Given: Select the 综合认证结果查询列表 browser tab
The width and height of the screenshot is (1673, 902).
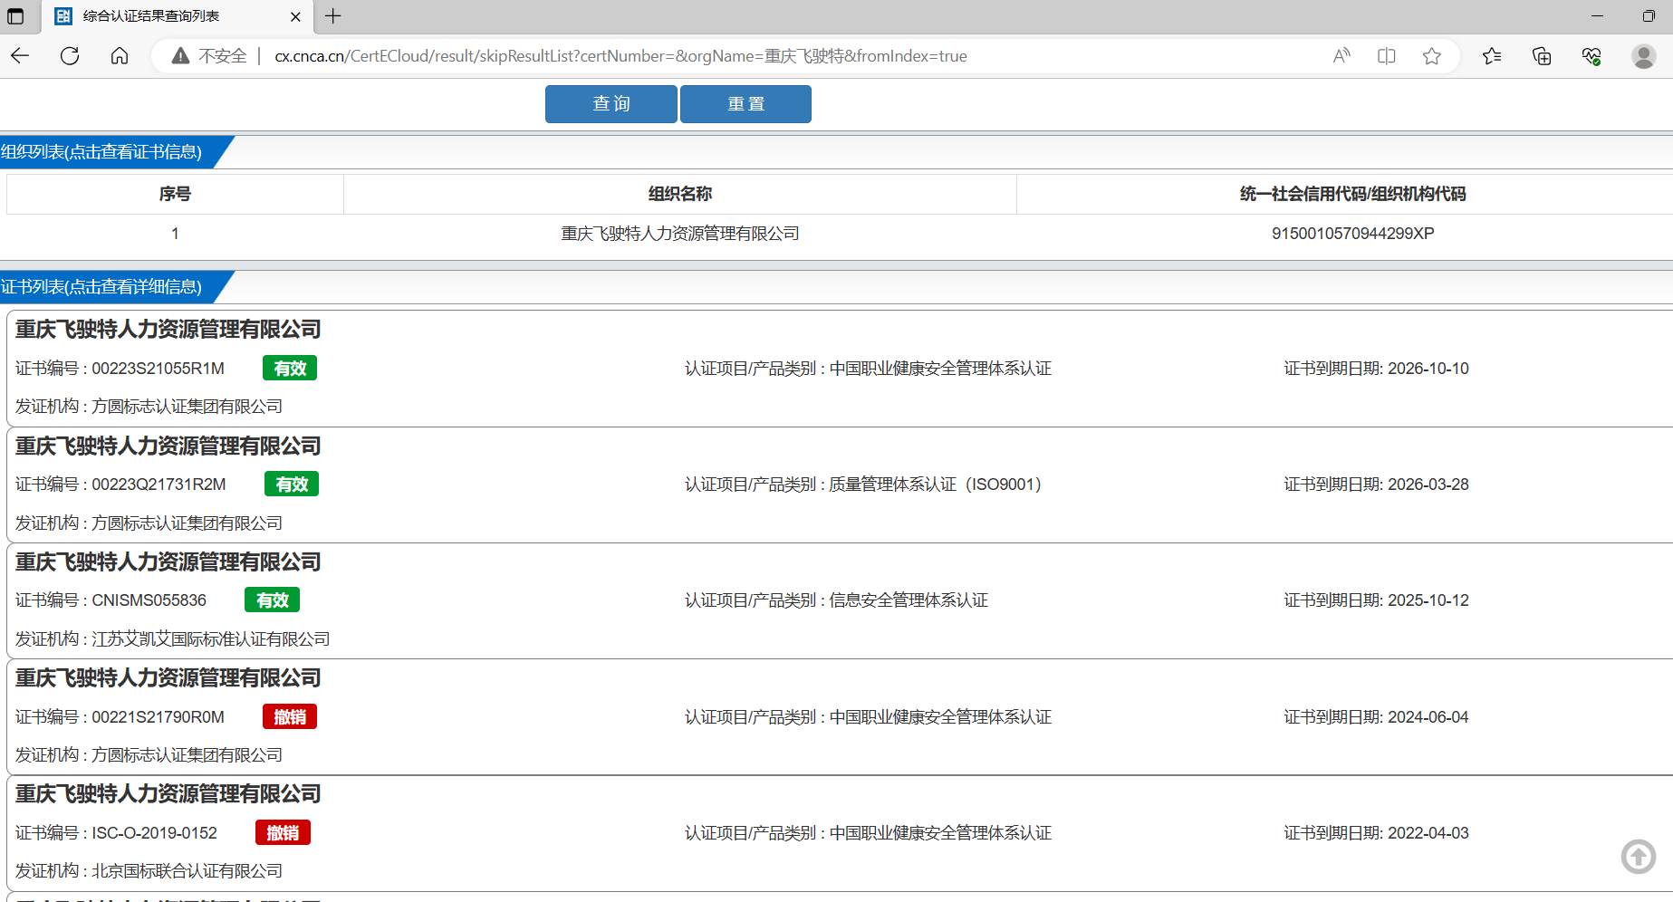Looking at the screenshot, I should [178, 16].
